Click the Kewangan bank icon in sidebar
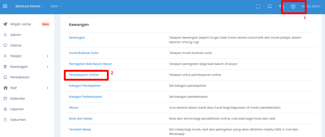Screen dimensions: 325x137 click(5, 67)
